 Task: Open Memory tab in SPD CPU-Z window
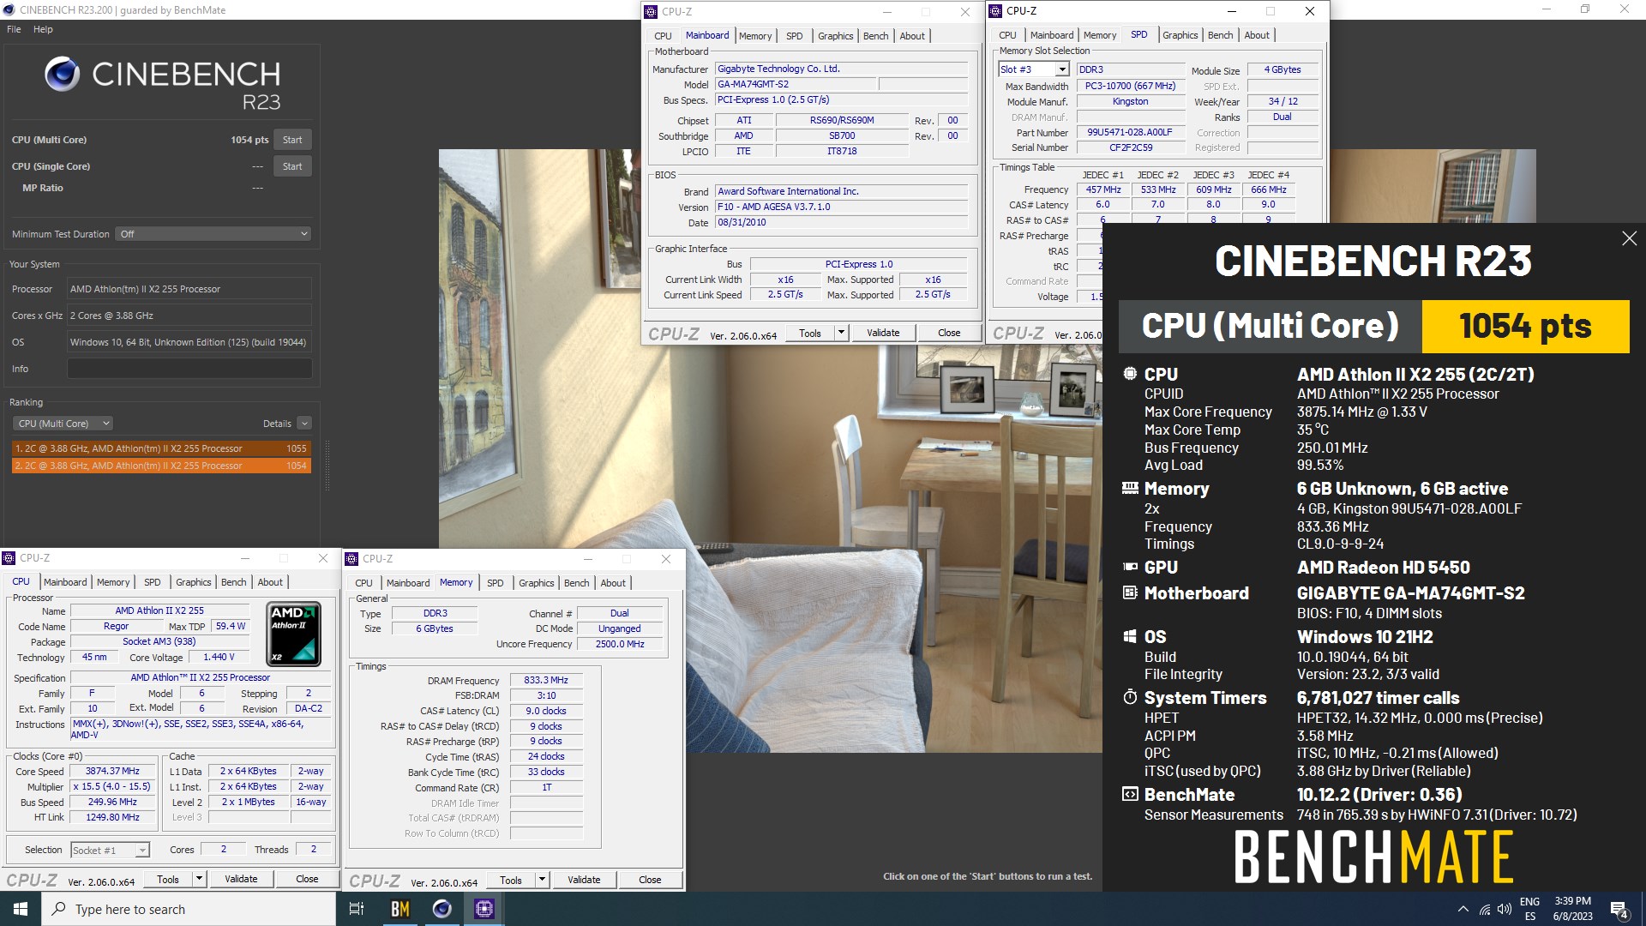click(x=1099, y=35)
